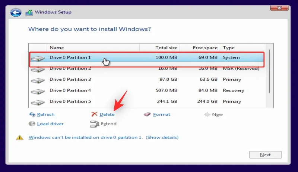Select Drive 0 Partition 4 row
This screenshot has height=172, width=298.
146,90
